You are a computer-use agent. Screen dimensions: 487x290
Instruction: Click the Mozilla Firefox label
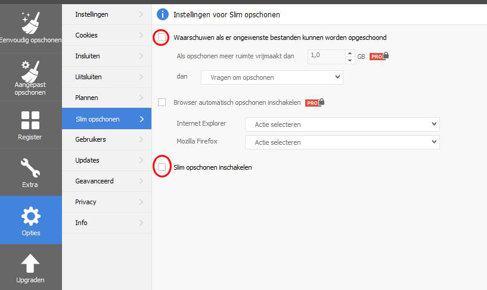click(x=197, y=141)
